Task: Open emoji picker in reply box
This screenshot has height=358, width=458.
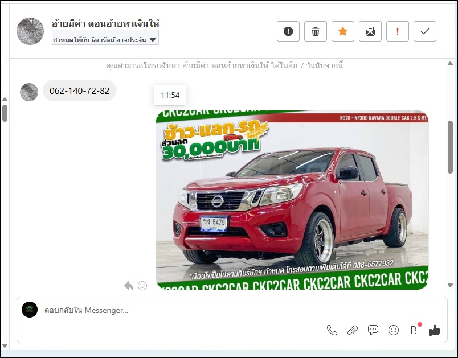Action: click(x=394, y=330)
